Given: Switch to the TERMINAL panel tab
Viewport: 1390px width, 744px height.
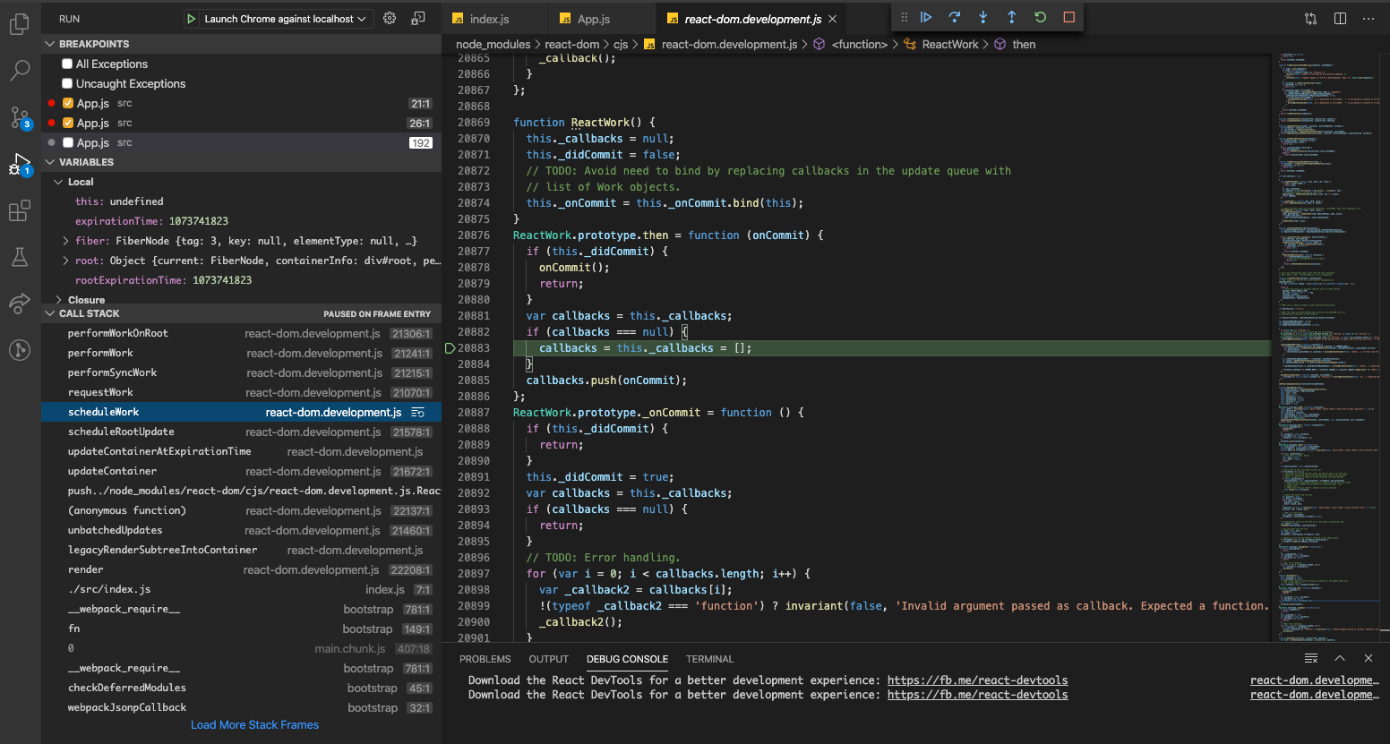Looking at the screenshot, I should pyautogui.click(x=709, y=659).
